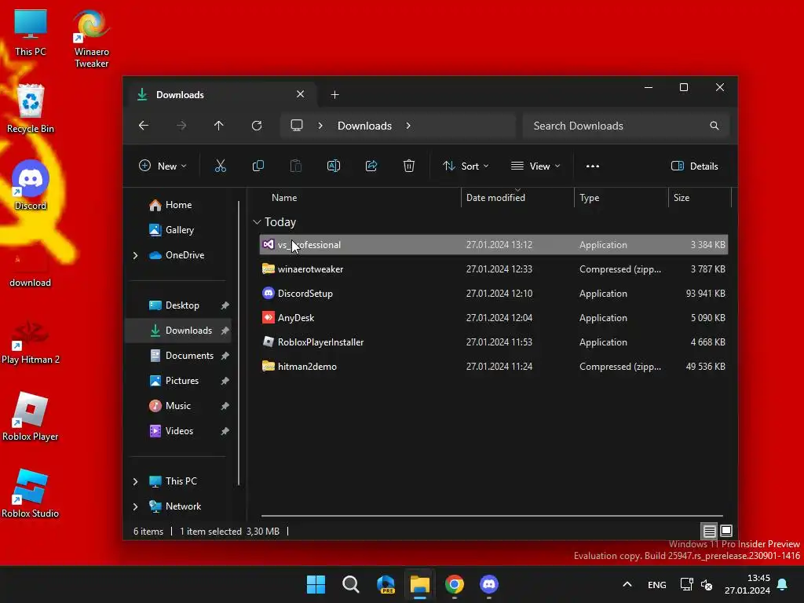Click ENG language indicator in tray
Viewport: 804px width, 603px height.
[x=657, y=584]
